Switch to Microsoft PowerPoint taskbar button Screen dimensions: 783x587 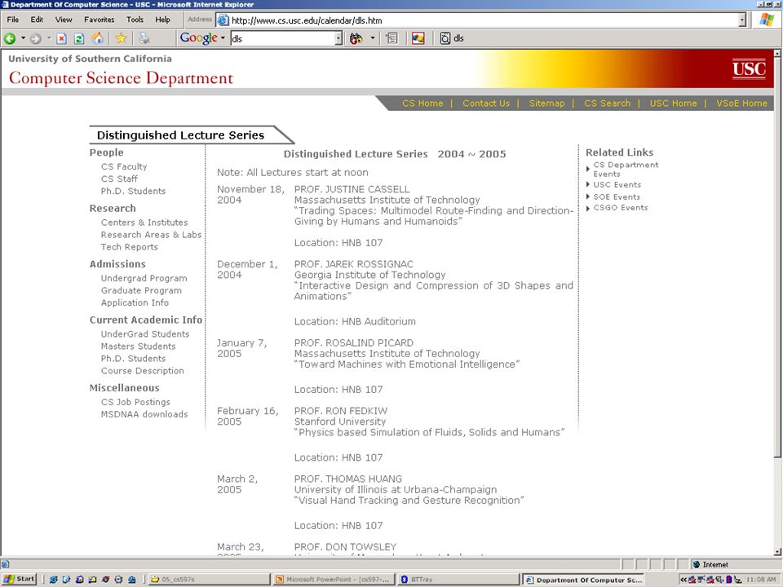pos(334,580)
